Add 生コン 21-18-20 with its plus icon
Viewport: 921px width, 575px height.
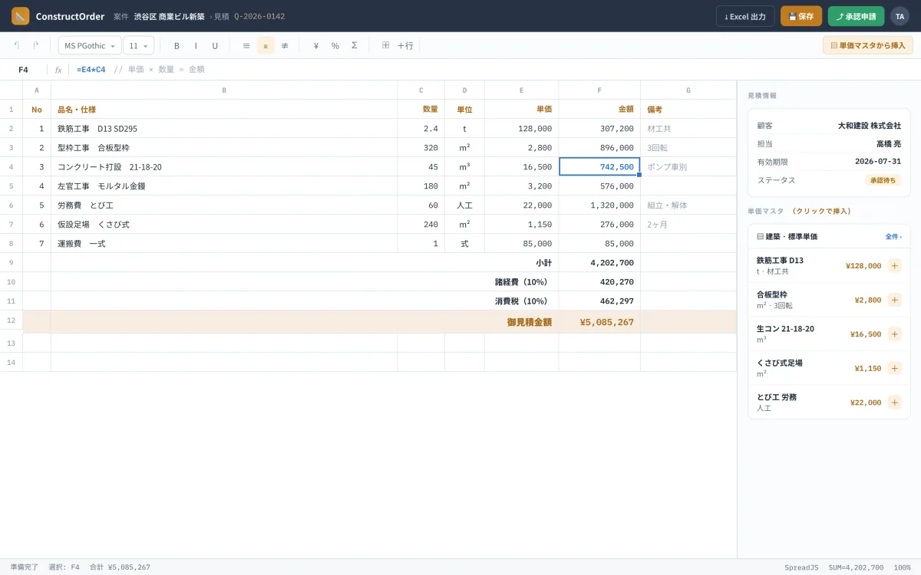coord(895,333)
